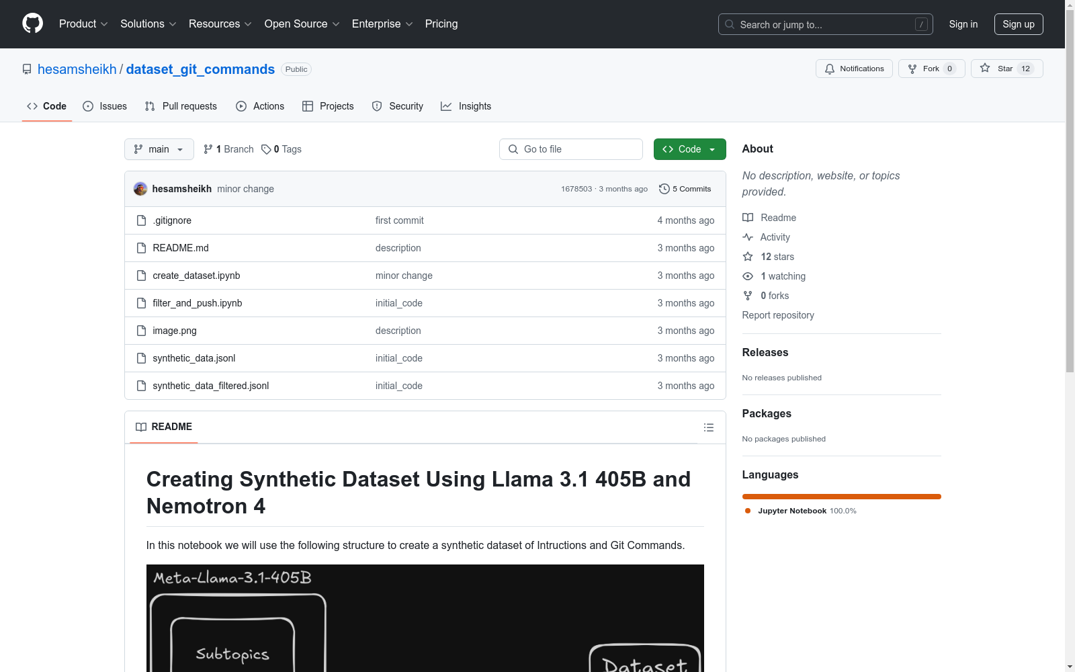
Task: Click the file icon next to .gitignore
Action: point(141,220)
